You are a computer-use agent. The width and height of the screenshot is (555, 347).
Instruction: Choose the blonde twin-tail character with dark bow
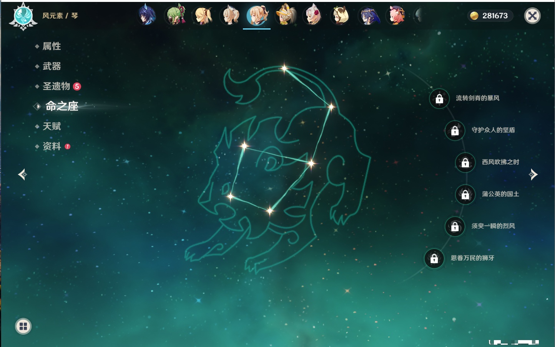(203, 15)
